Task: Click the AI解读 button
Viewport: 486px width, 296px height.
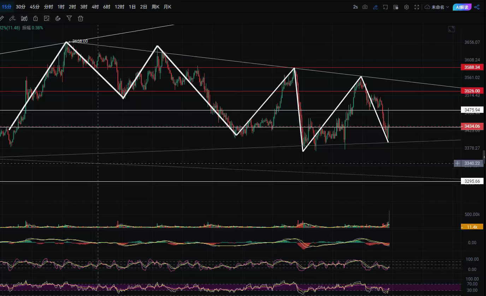Action: [x=462, y=7]
